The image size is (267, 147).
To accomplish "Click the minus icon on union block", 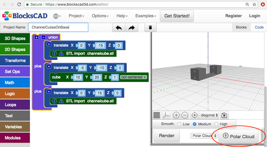I will click(43, 37).
